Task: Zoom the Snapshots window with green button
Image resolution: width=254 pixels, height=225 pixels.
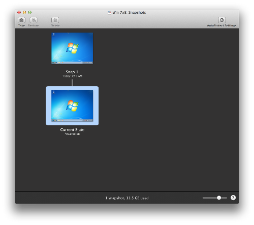Action: (x=30, y=12)
